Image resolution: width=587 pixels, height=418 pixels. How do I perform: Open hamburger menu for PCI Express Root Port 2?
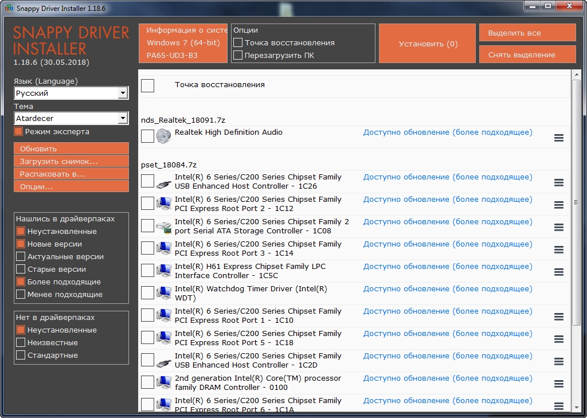point(559,205)
